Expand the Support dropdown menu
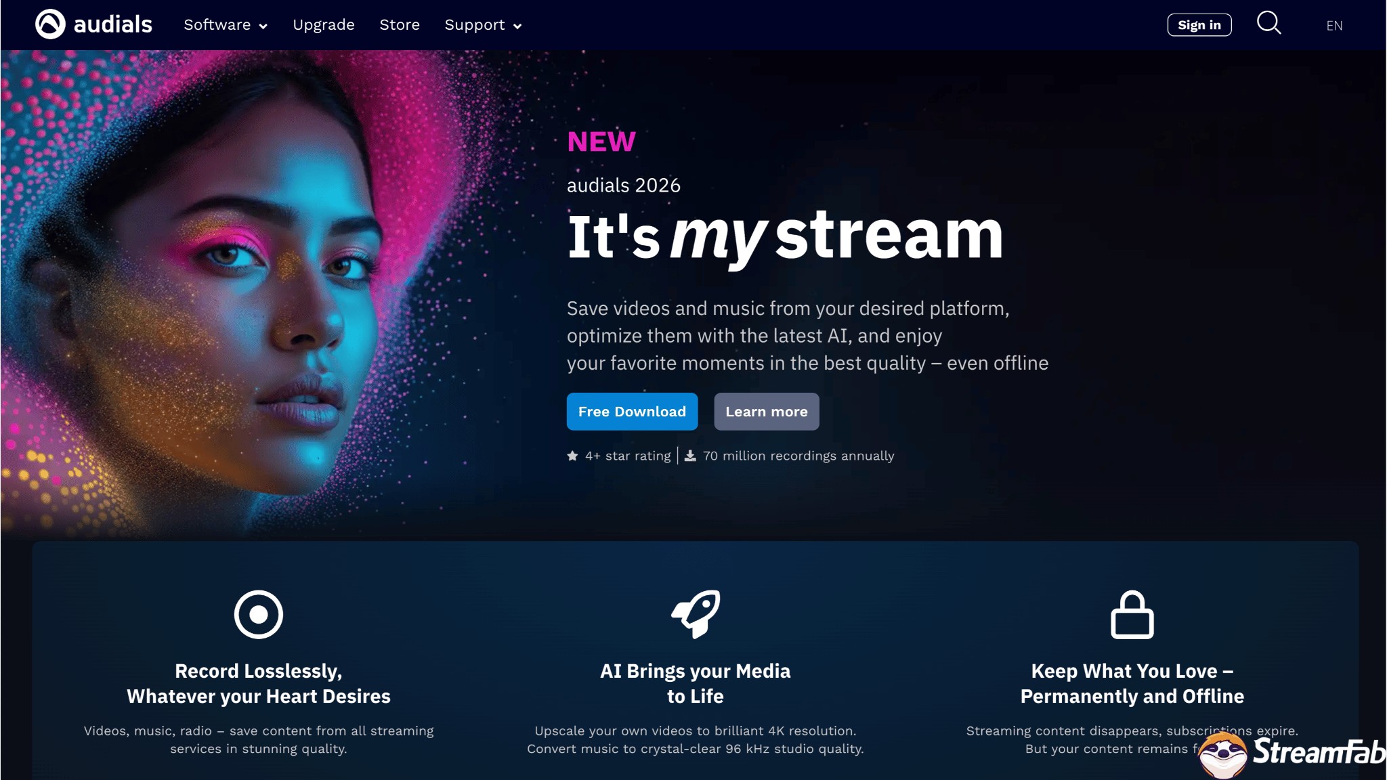 (483, 25)
